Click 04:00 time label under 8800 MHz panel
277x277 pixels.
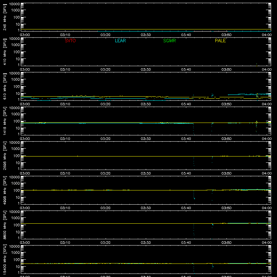(267, 243)
